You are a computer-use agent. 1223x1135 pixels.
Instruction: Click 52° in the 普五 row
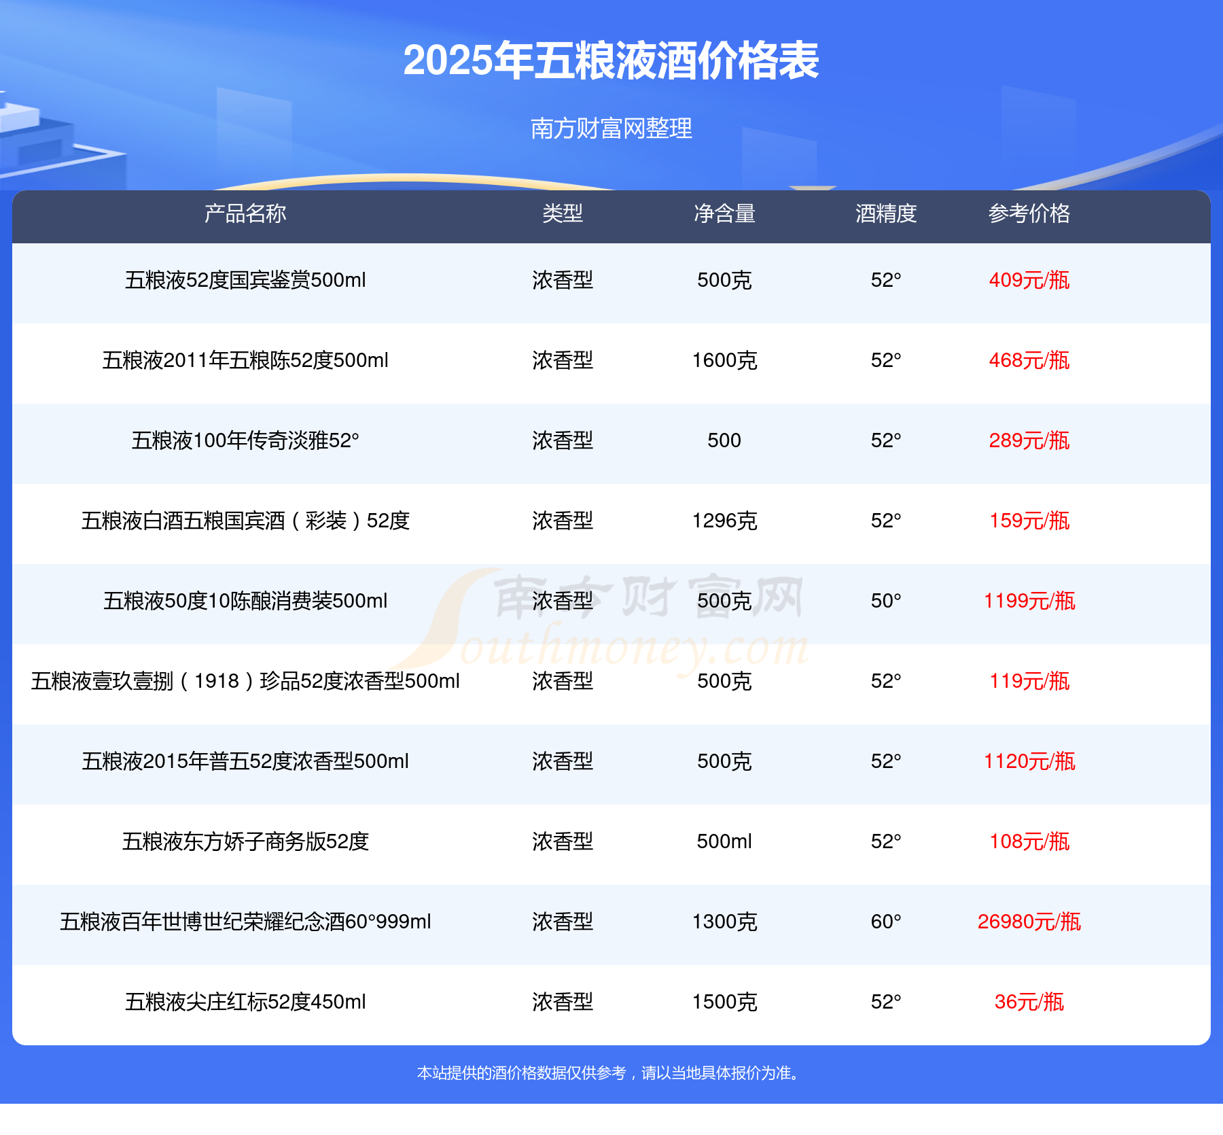(886, 761)
